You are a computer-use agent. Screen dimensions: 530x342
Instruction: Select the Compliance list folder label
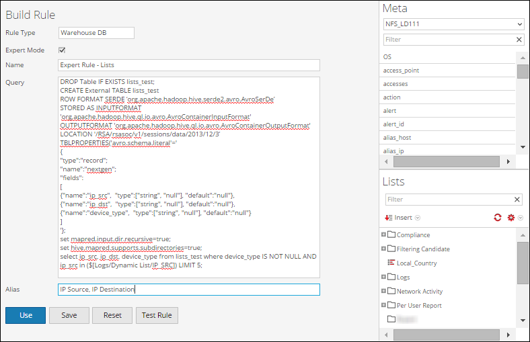pyautogui.click(x=414, y=235)
